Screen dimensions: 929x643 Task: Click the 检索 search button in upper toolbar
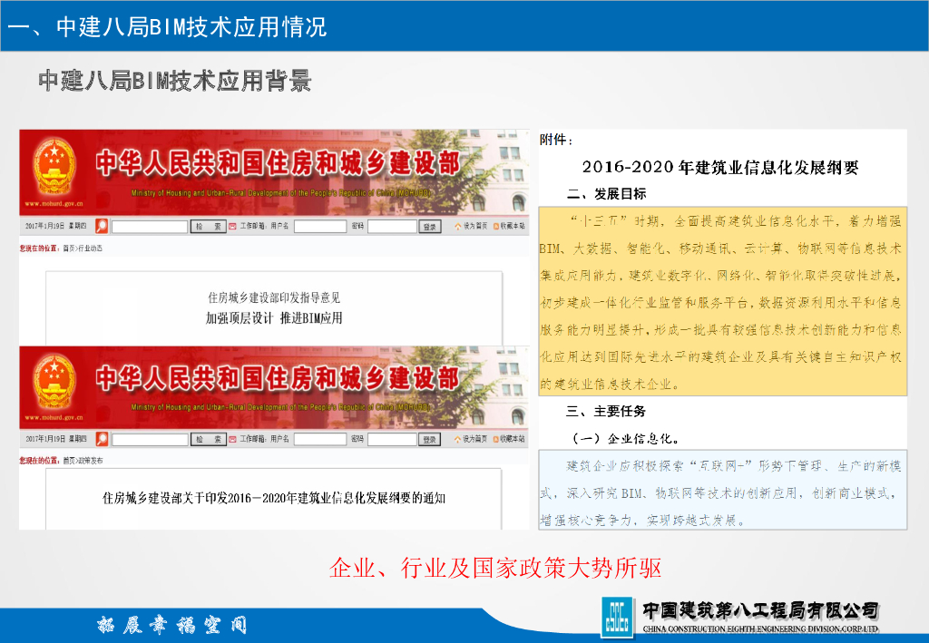click(x=208, y=226)
